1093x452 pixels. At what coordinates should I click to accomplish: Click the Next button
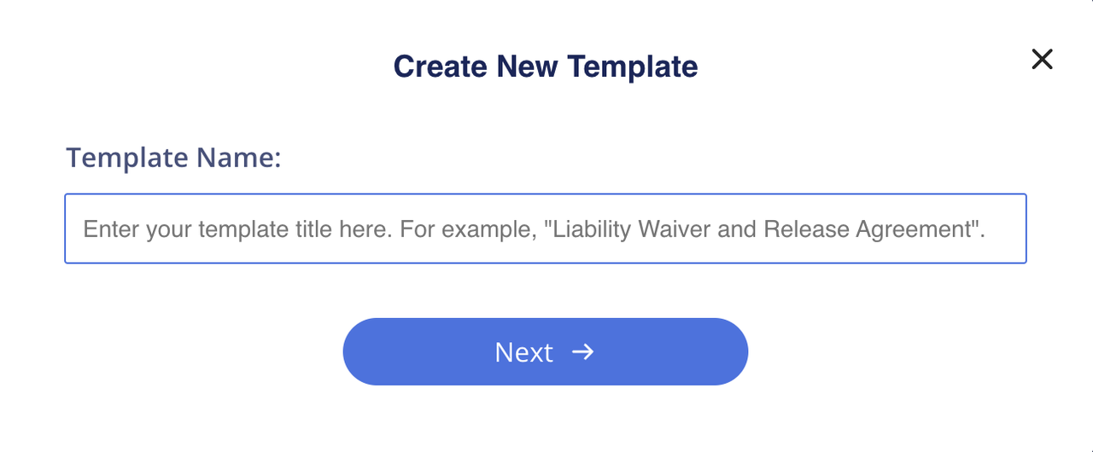(546, 351)
